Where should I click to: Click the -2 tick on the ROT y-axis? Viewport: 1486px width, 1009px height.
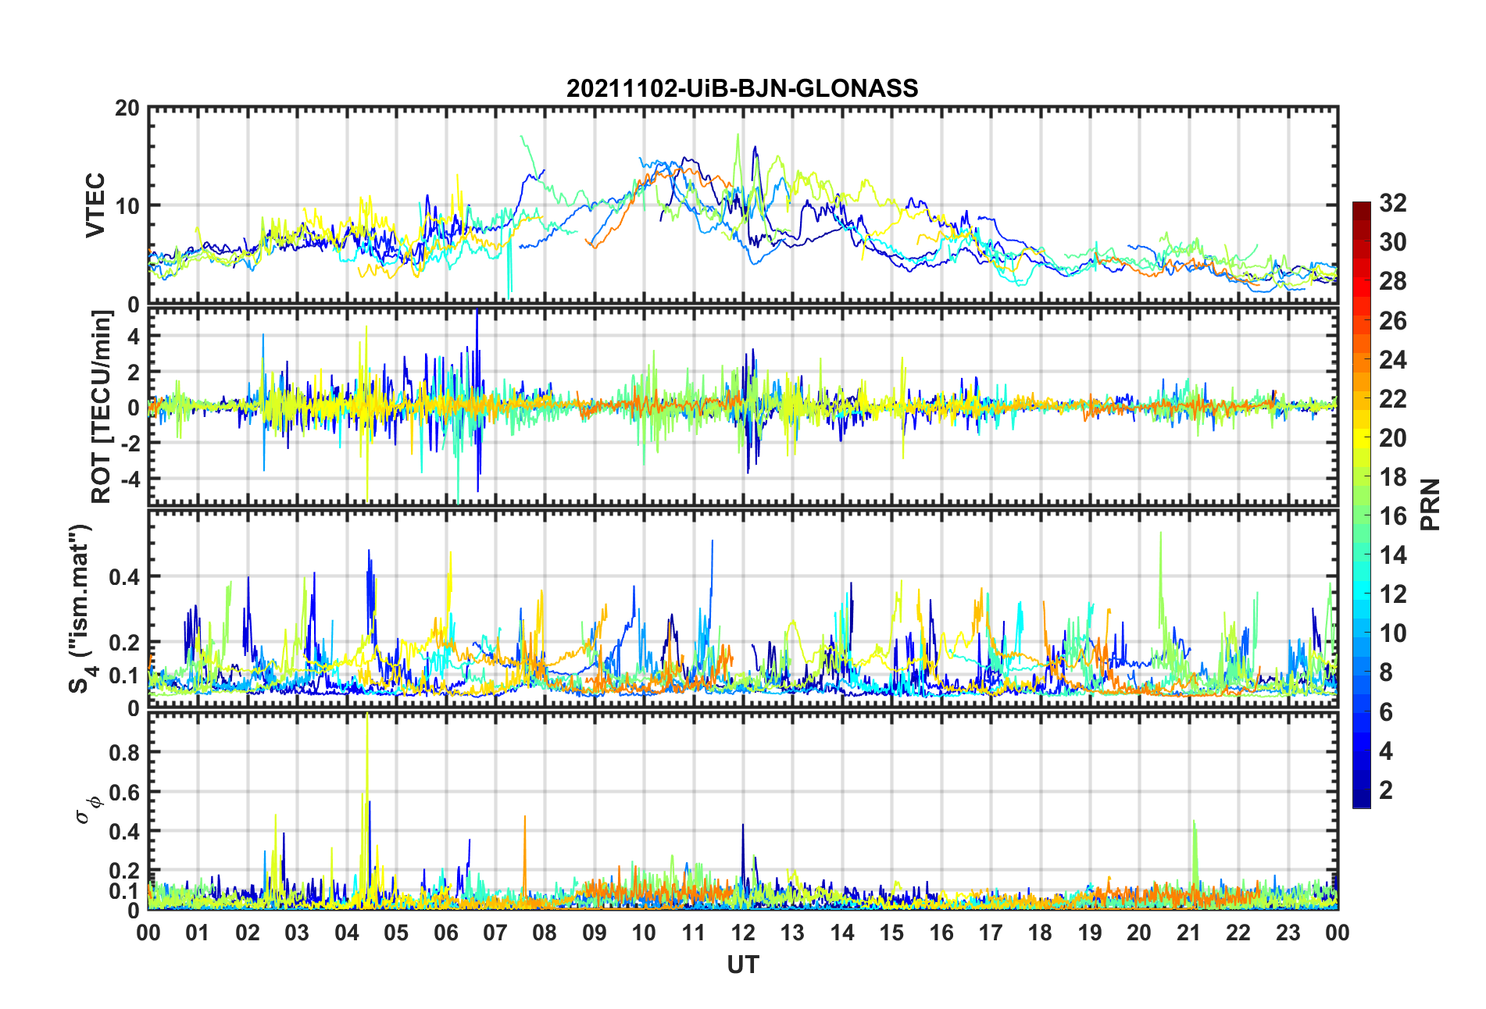point(130,443)
